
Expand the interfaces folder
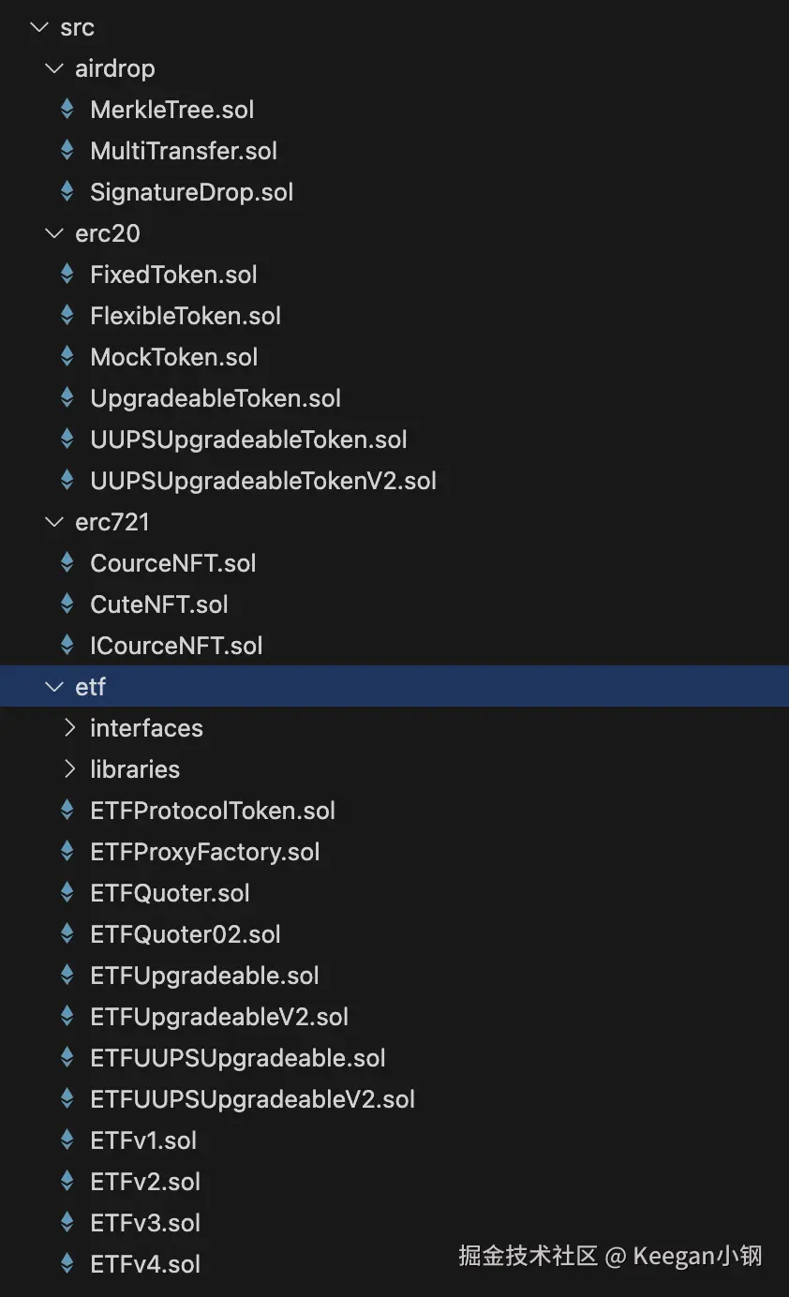coord(69,728)
